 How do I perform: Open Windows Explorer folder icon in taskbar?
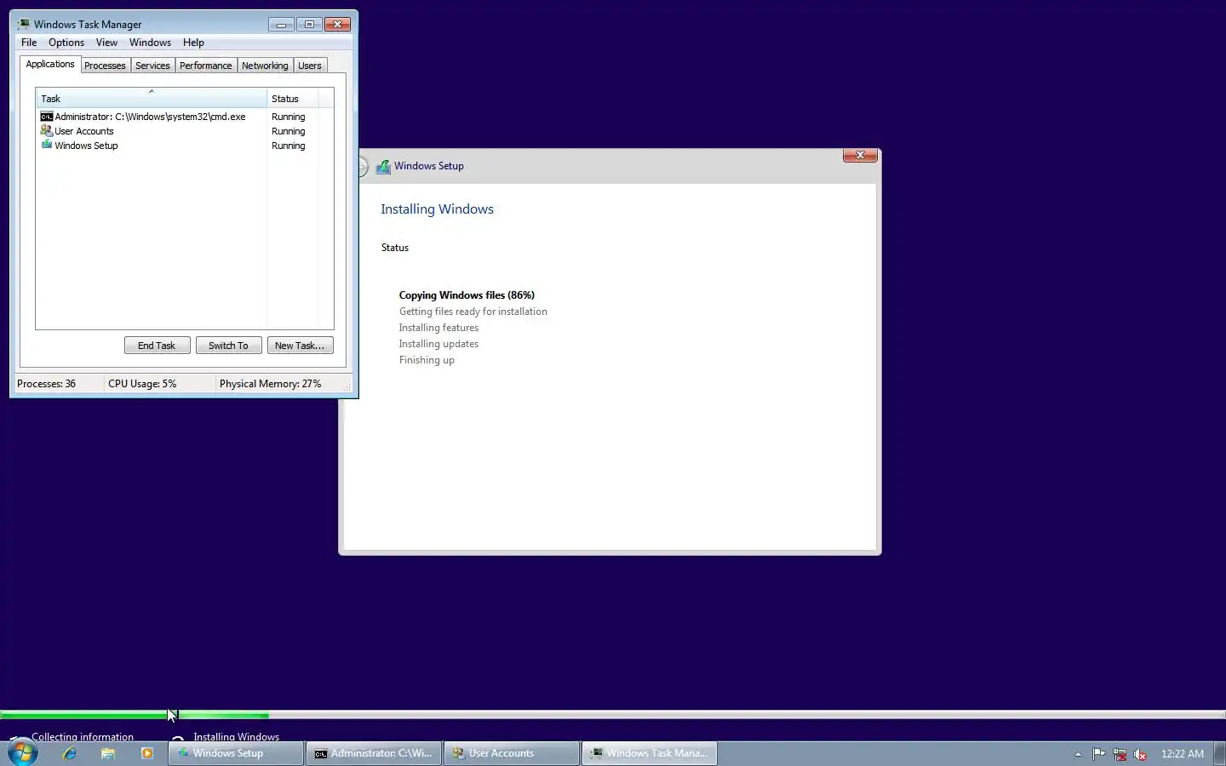(x=108, y=753)
